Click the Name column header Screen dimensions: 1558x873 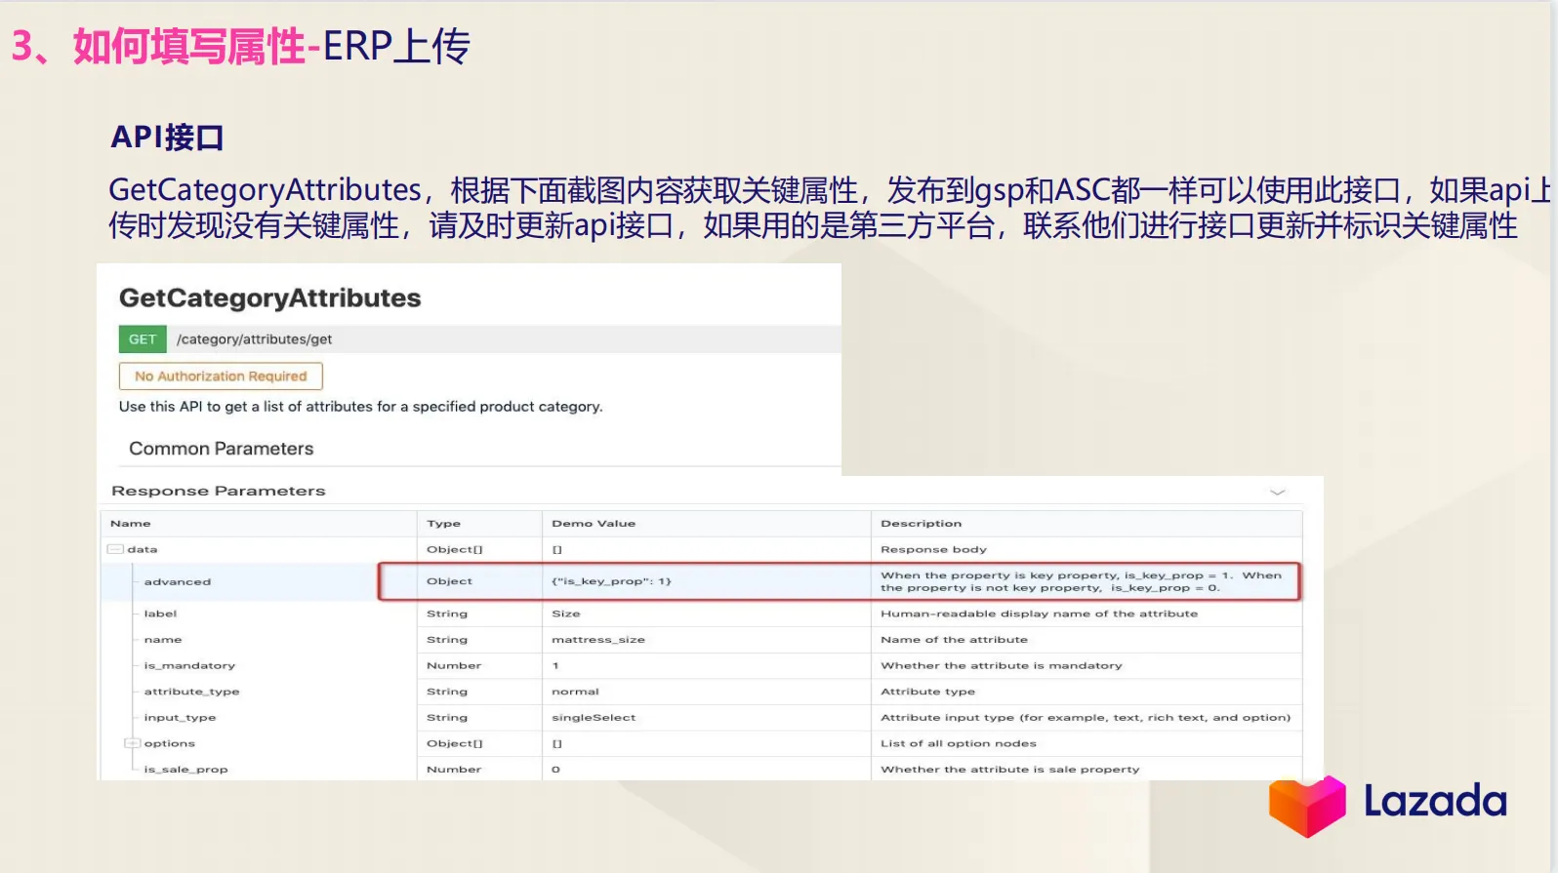(131, 524)
